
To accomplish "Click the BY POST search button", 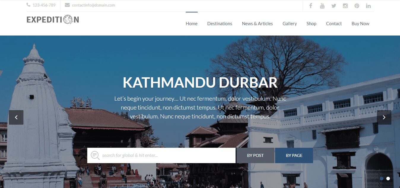I will 255,155.
